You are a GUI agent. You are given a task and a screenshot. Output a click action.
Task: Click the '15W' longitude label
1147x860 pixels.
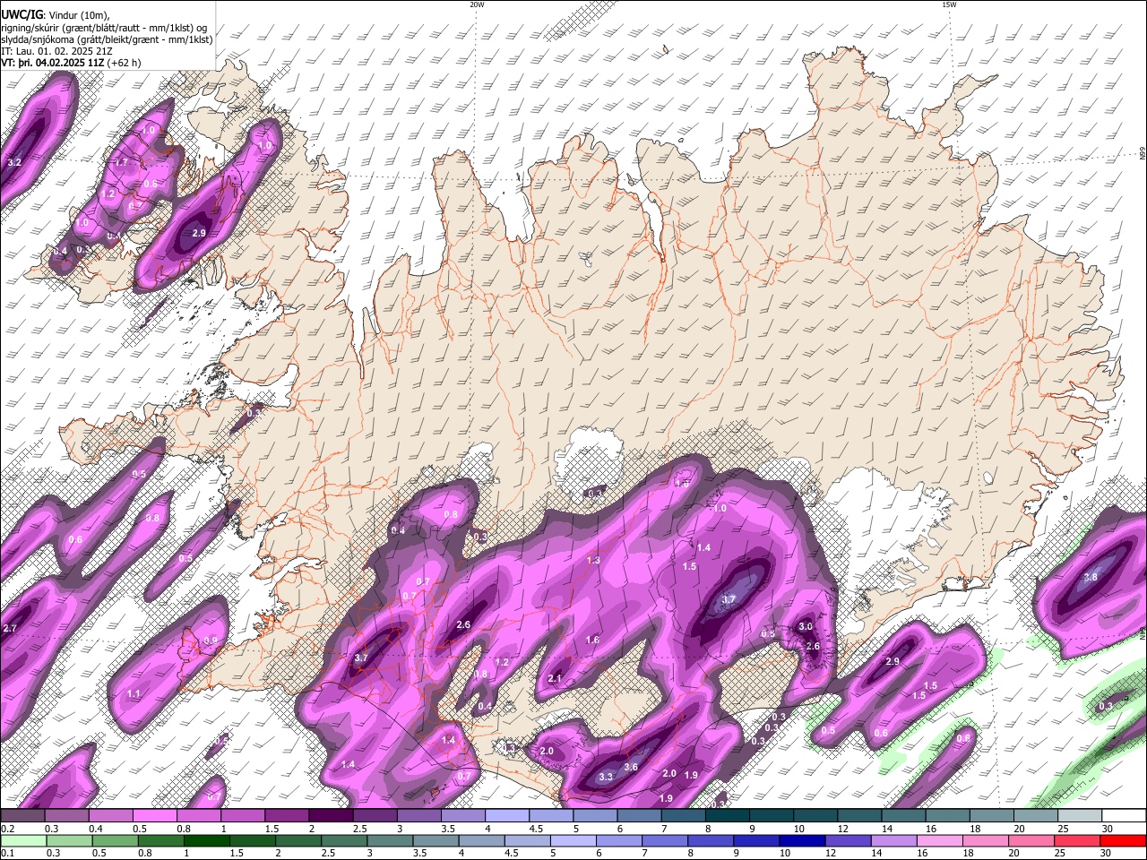948,4
